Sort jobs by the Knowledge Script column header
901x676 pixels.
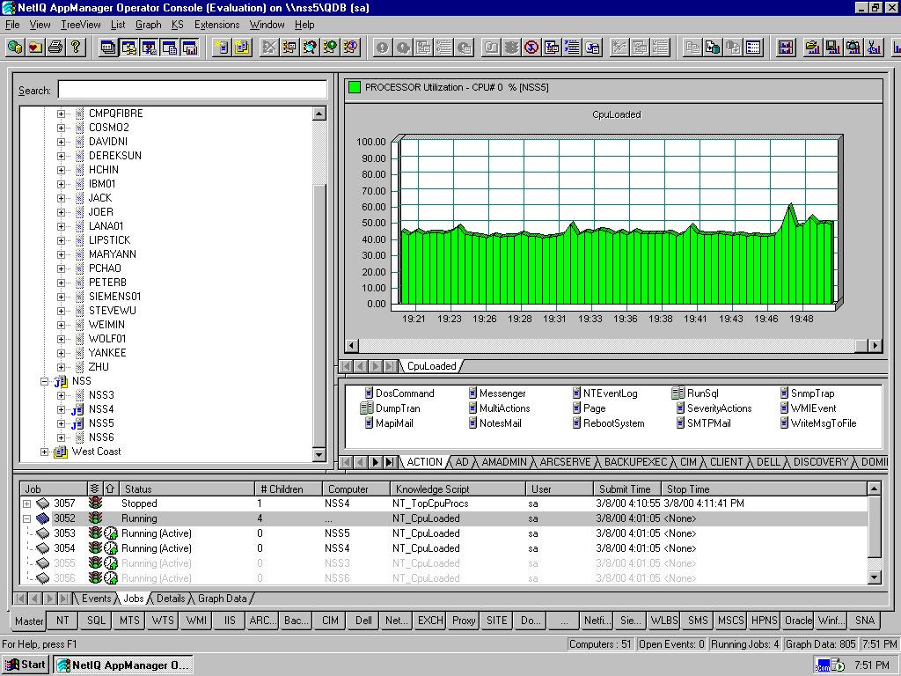pyautogui.click(x=458, y=489)
